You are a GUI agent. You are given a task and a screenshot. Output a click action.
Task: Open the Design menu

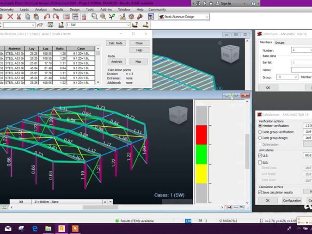point(75,10)
